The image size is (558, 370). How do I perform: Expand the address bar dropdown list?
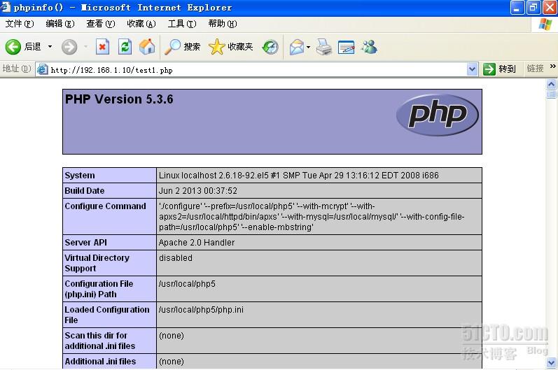tap(472, 69)
